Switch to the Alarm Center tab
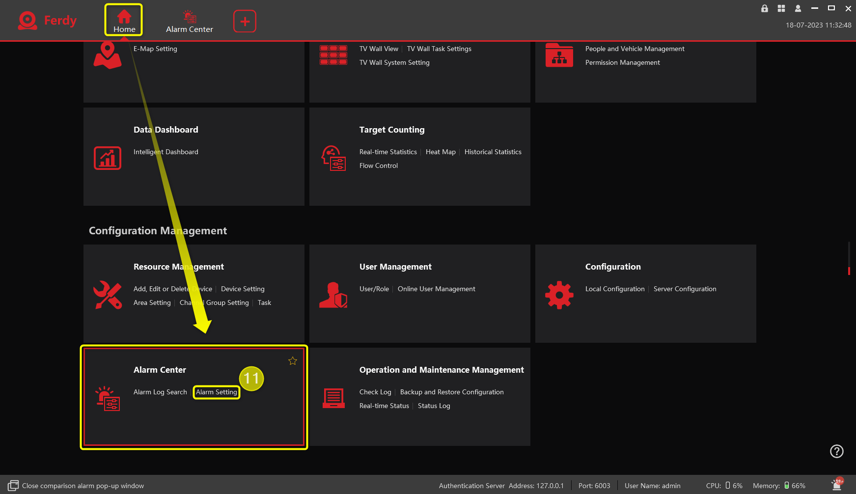The width and height of the screenshot is (856, 494). [190, 20]
